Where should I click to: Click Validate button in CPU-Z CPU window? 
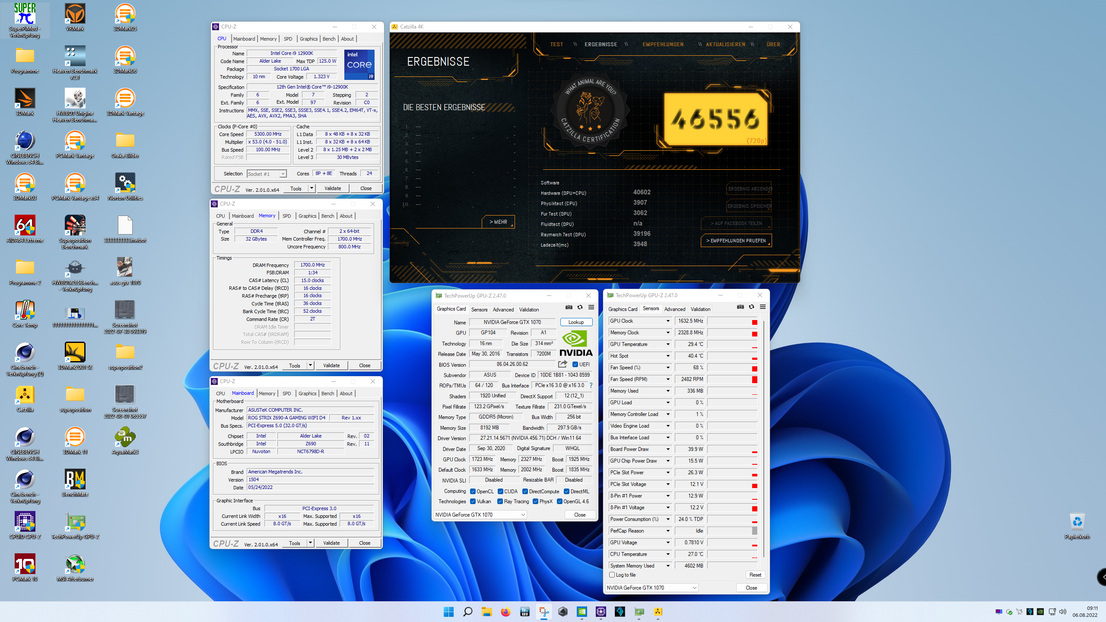pyautogui.click(x=333, y=188)
